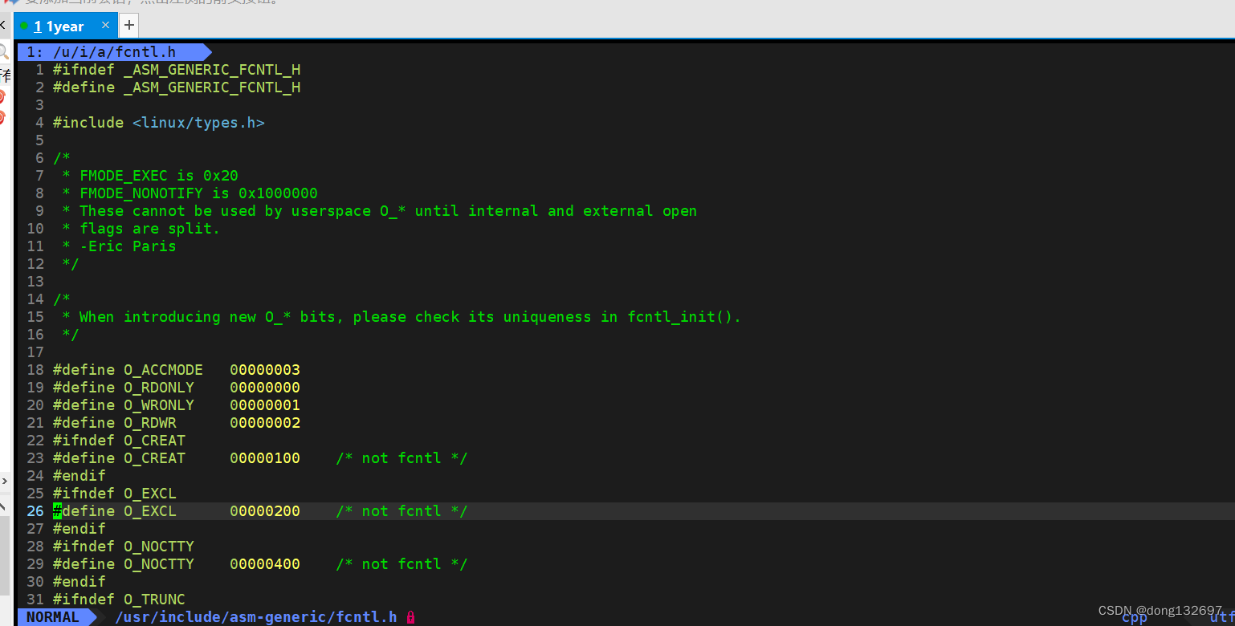Click the value 00000001 of O_WRONLY
The image size is (1235, 626).
tap(265, 405)
